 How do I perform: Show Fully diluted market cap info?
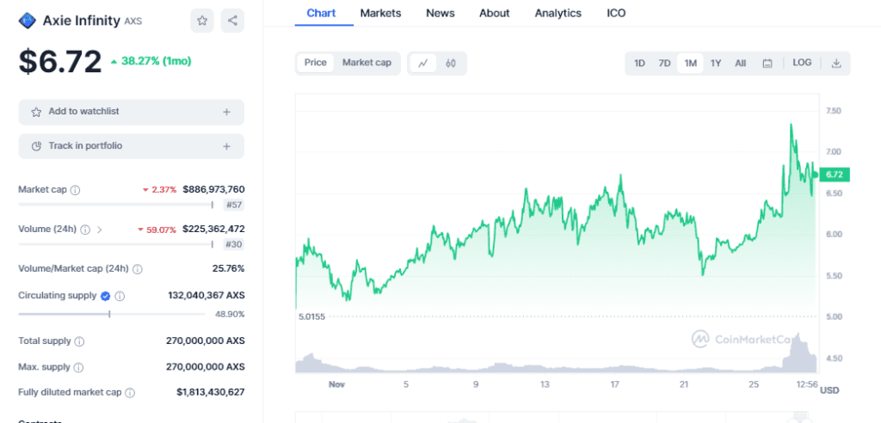tap(130, 393)
